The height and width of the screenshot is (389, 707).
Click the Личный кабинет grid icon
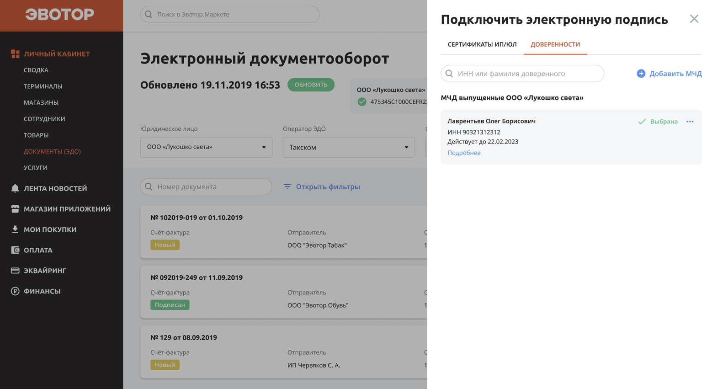(x=15, y=54)
